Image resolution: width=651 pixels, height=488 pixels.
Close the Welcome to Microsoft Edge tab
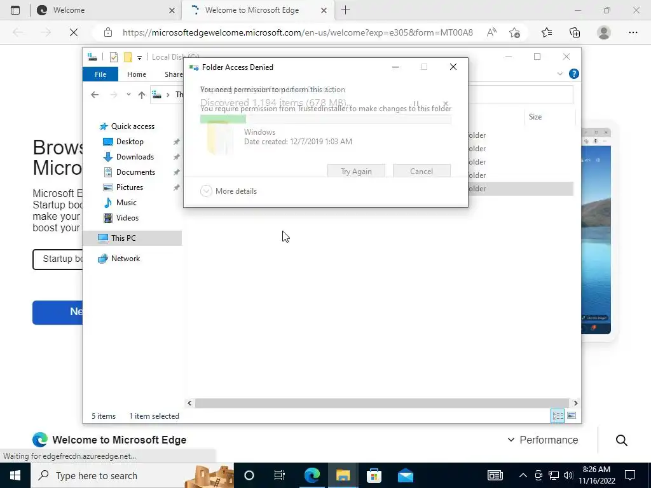pyautogui.click(x=324, y=10)
